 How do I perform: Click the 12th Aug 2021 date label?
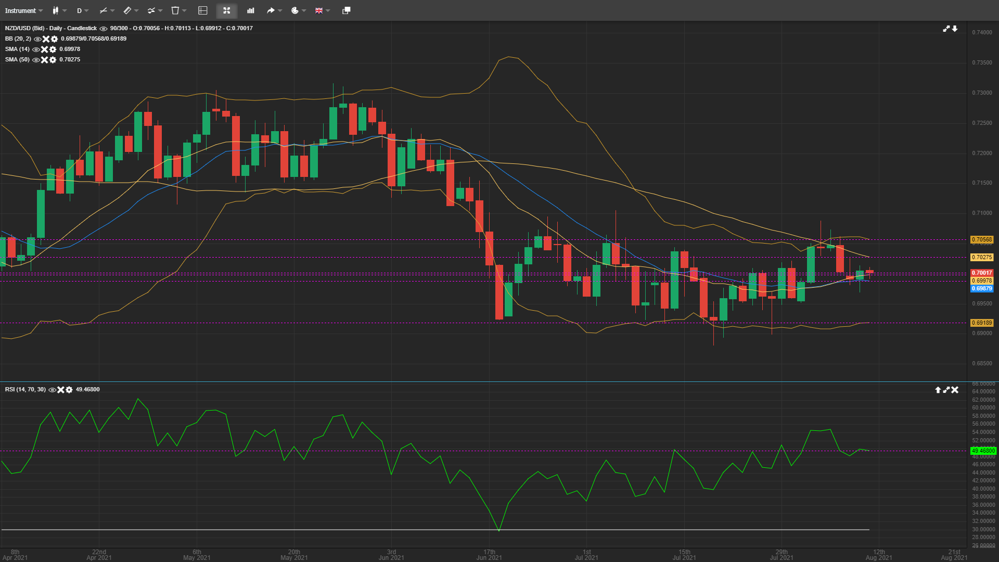click(879, 555)
